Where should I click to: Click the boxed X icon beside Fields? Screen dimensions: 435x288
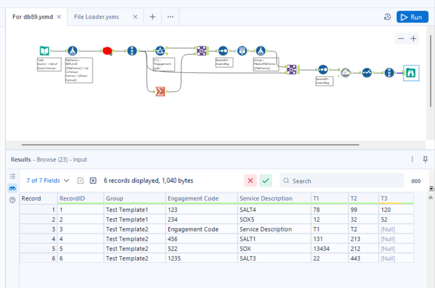click(x=93, y=181)
